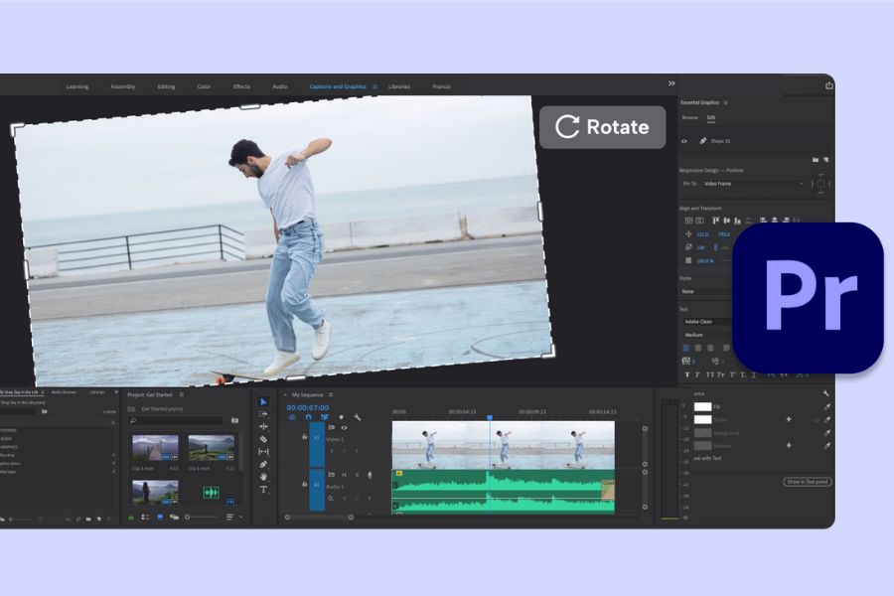Open timeline wrench display settings
Screen dimensions: 894x596
(x=358, y=417)
